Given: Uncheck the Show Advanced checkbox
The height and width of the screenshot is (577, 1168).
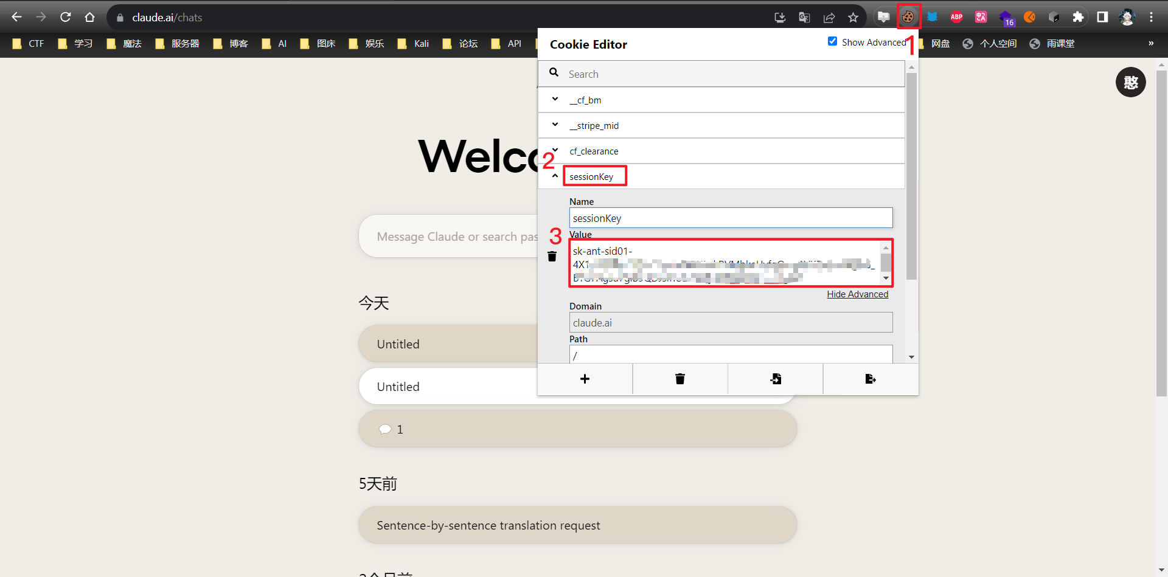Looking at the screenshot, I should [832, 41].
